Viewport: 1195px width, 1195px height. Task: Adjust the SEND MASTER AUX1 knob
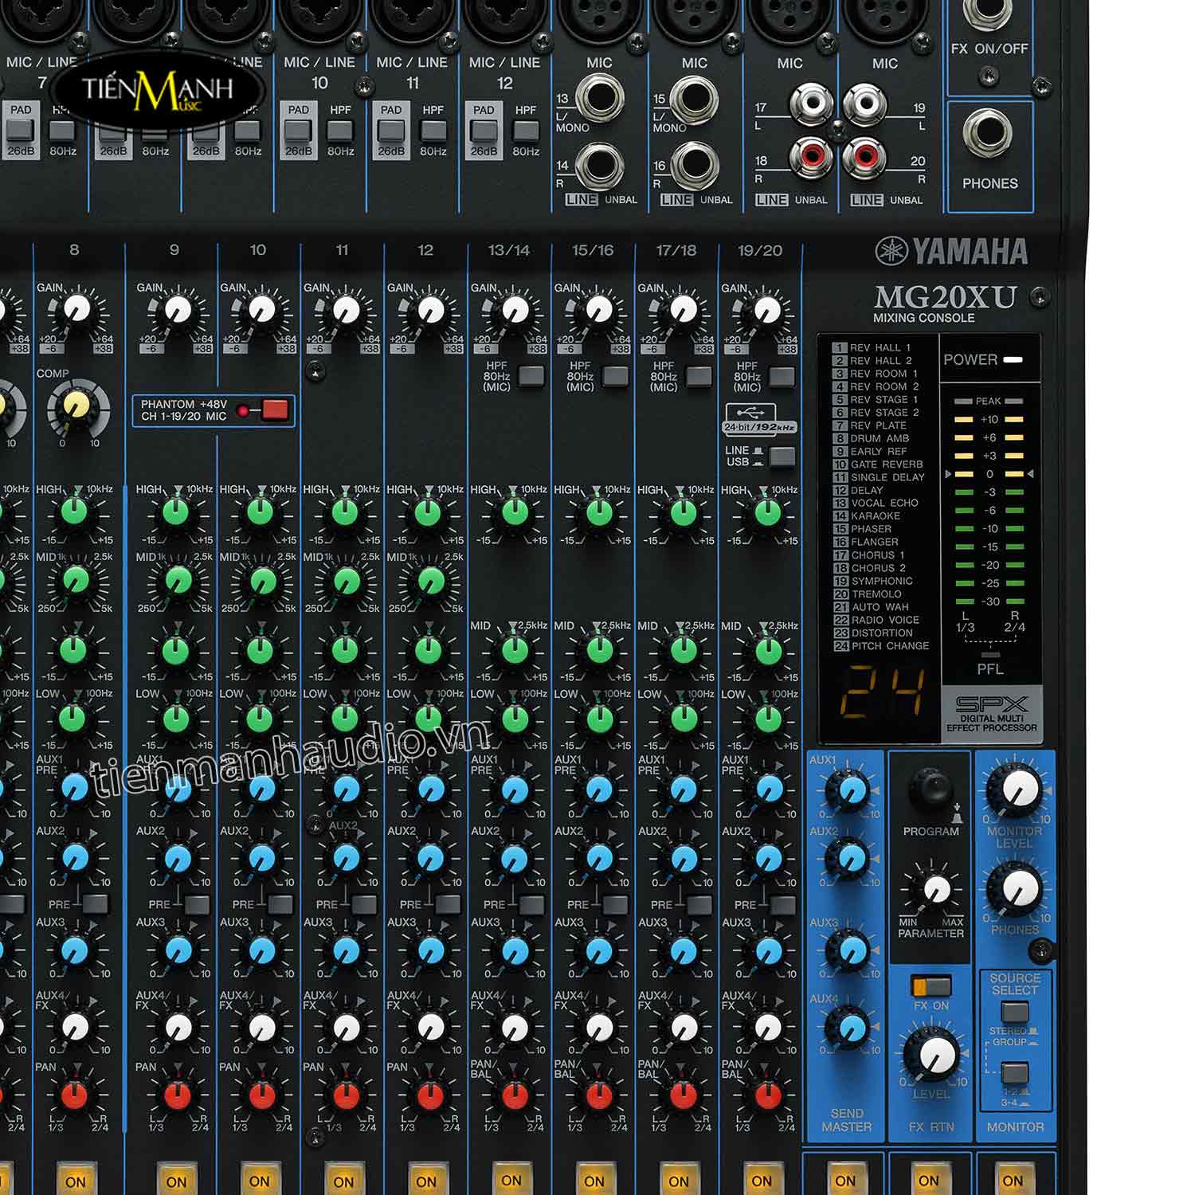849,789
